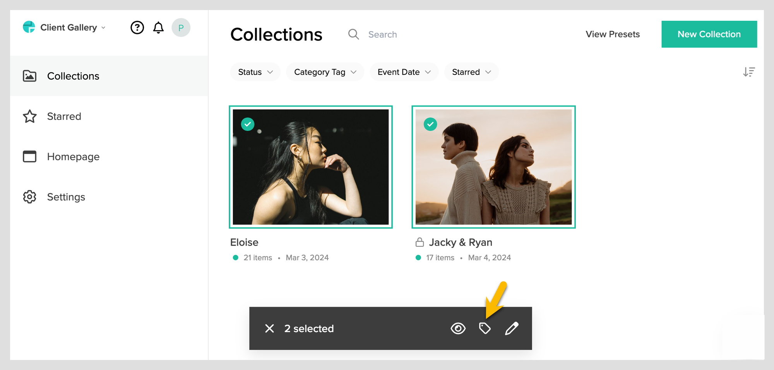This screenshot has width=774, height=370.
Task: Open the Category Tag filter dropdown
Action: pos(325,72)
